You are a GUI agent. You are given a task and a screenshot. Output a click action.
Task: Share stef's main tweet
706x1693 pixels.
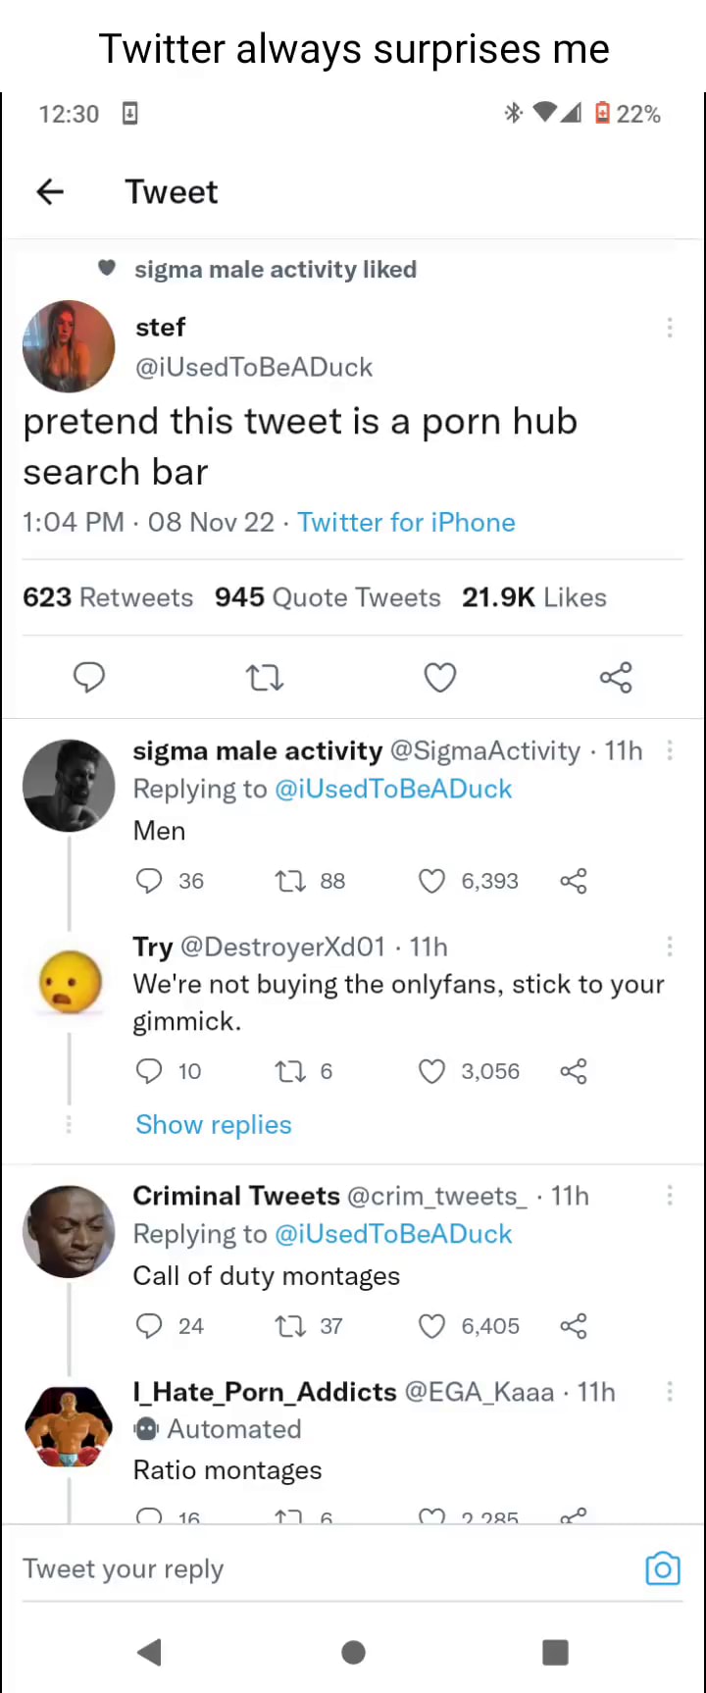(616, 677)
